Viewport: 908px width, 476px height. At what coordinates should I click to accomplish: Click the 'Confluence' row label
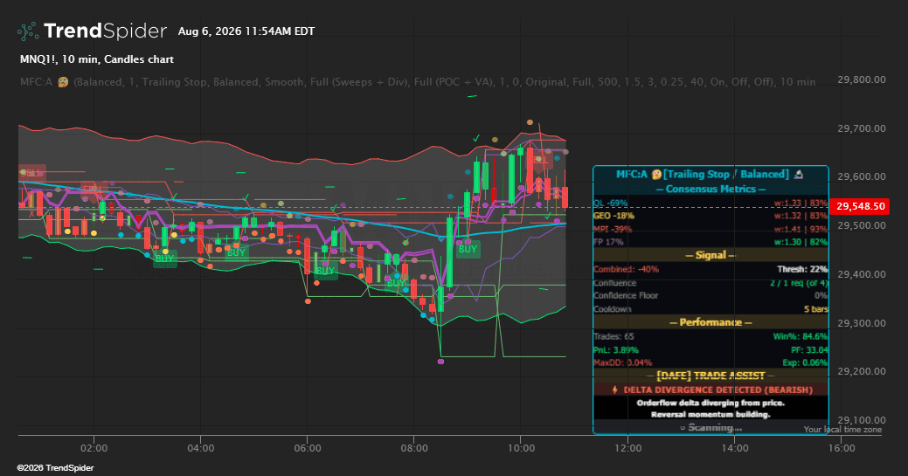click(615, 283)
